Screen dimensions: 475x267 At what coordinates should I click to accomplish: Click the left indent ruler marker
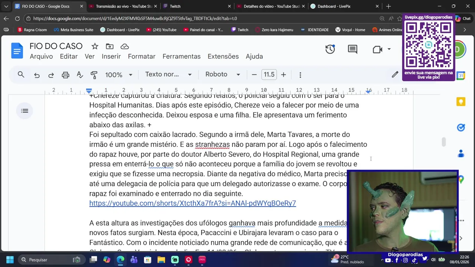point(89,90)
